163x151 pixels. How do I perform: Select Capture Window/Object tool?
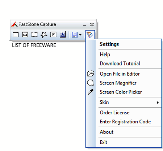[x=25, y=35]
